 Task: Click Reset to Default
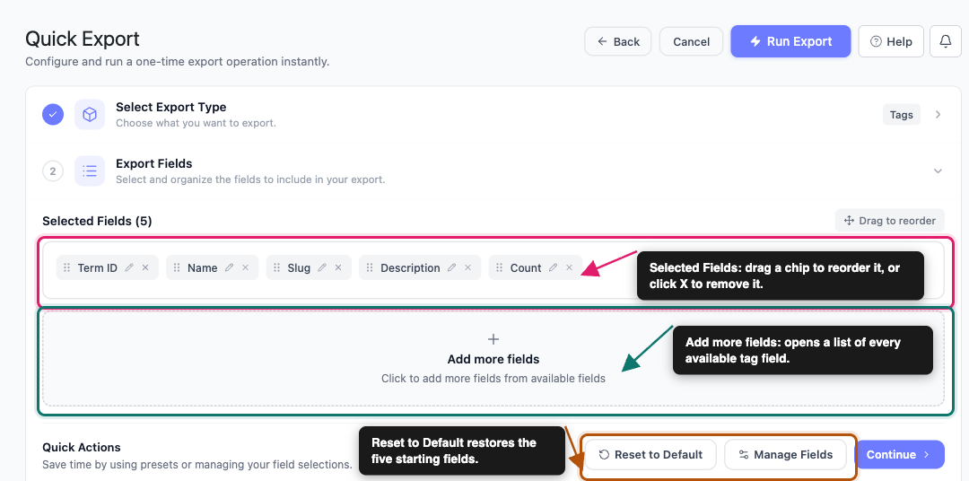click(x=650, y=454)
